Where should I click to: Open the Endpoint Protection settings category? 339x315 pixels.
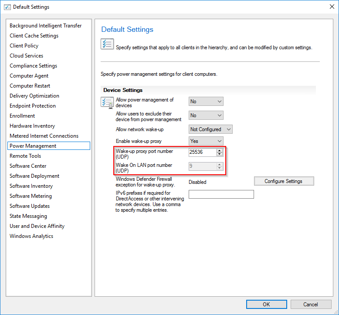pos(33,106)
